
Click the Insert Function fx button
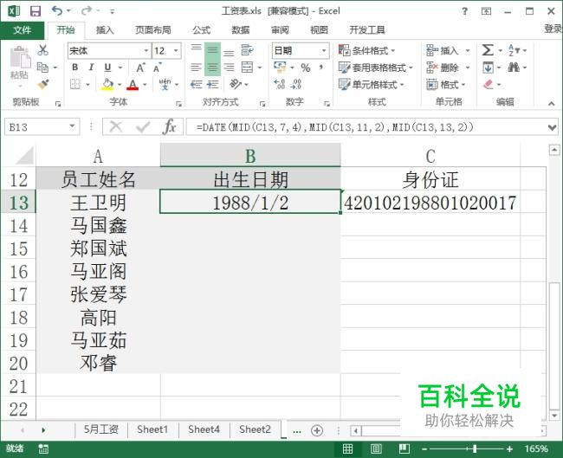pos(169,126)
